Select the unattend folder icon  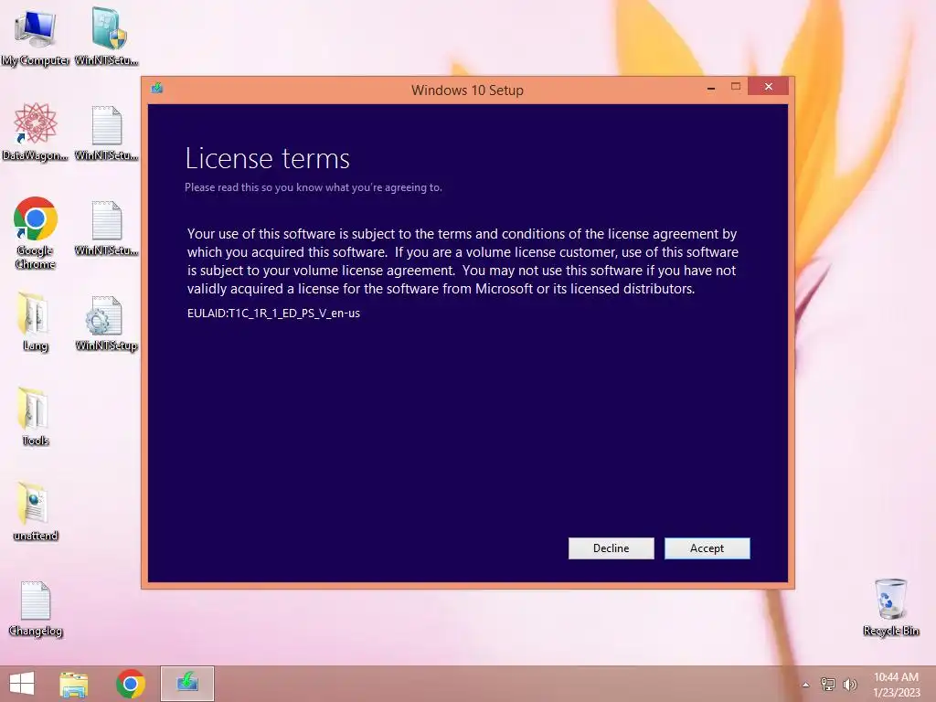point(36,512)
